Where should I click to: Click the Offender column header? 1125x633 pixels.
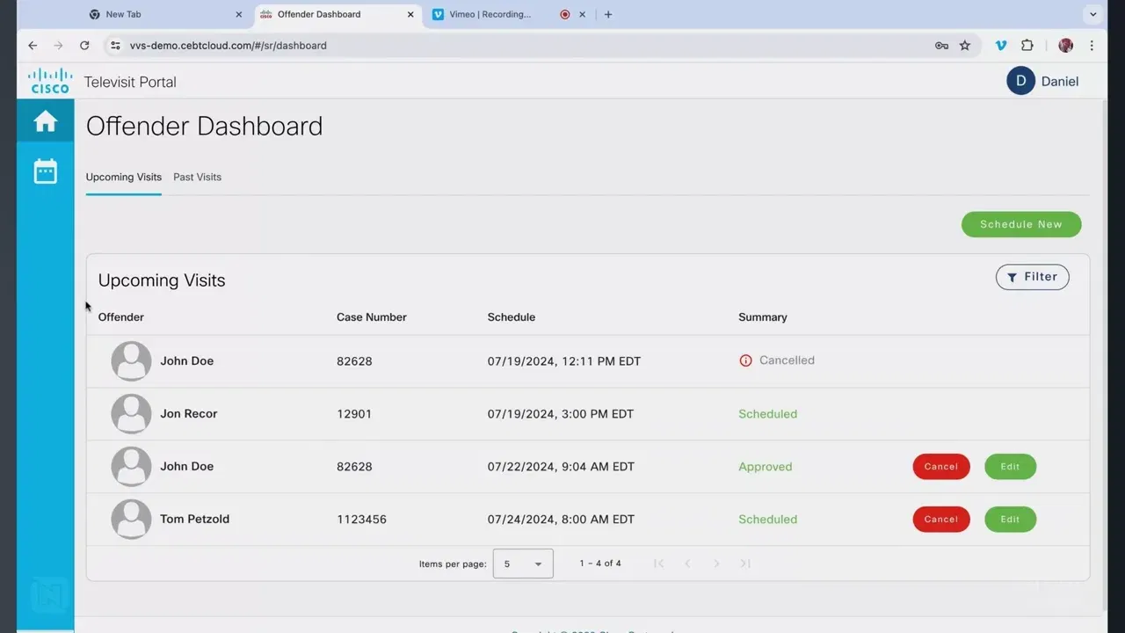click(x=121, y=317)
